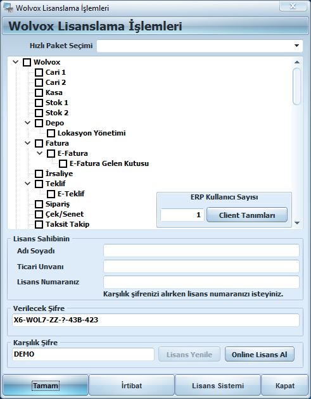Image resolution: width=311 pixels, height=399 pixels.
Task: Click the Wolvox app icon in title bar
Action: tap(8, 7)
